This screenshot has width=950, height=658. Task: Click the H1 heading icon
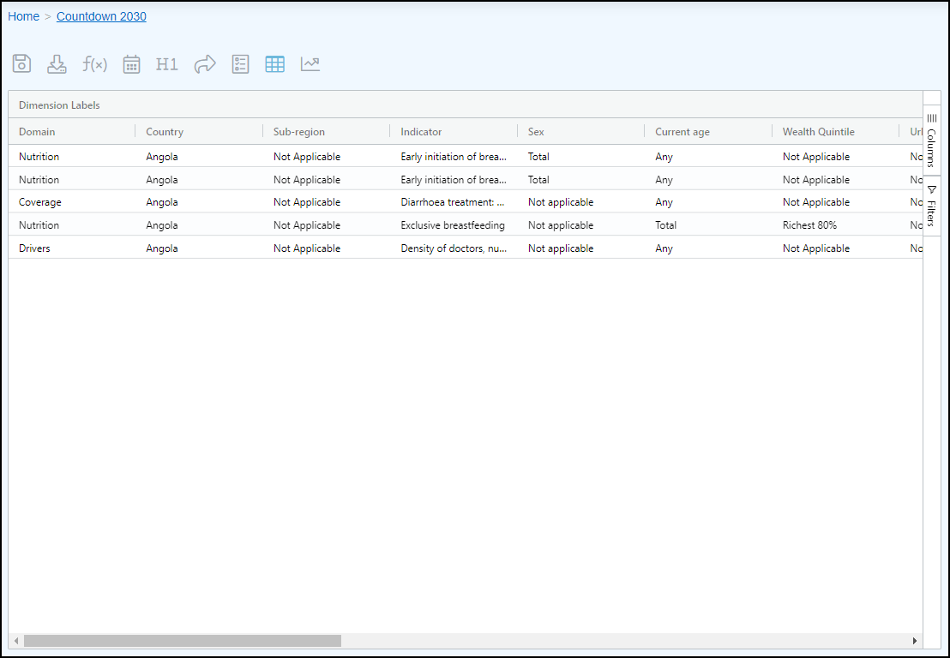tap(167, 64)
